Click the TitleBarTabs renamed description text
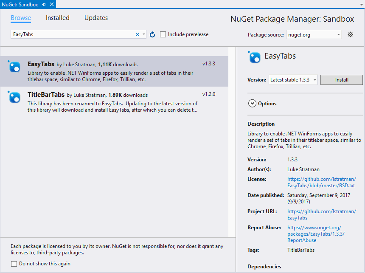 click(x=112, y=107)
